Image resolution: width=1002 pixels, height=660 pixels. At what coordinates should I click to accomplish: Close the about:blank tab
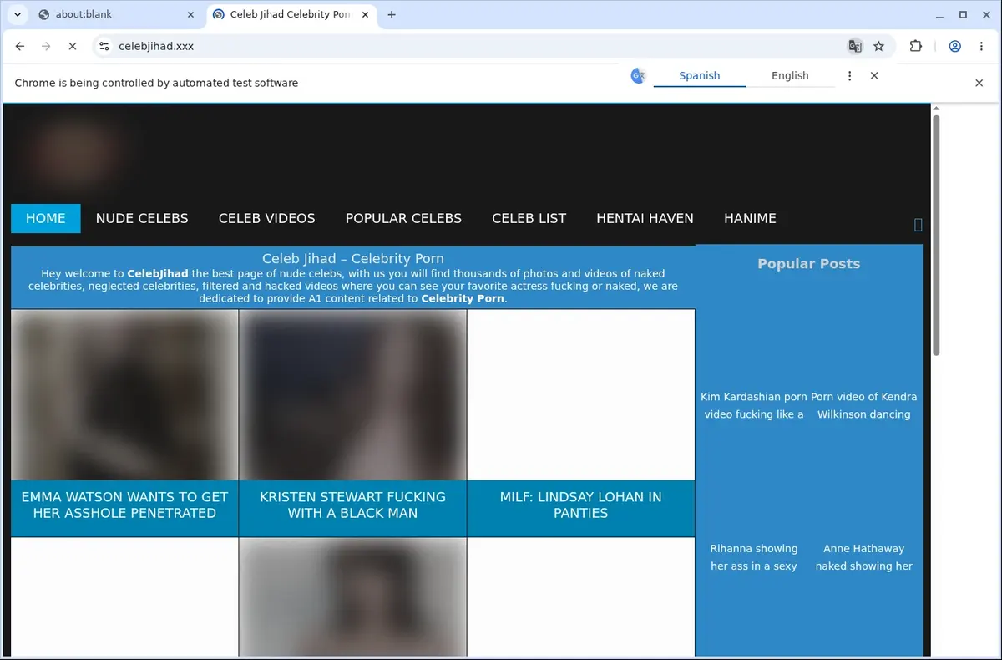pos(191,14)
